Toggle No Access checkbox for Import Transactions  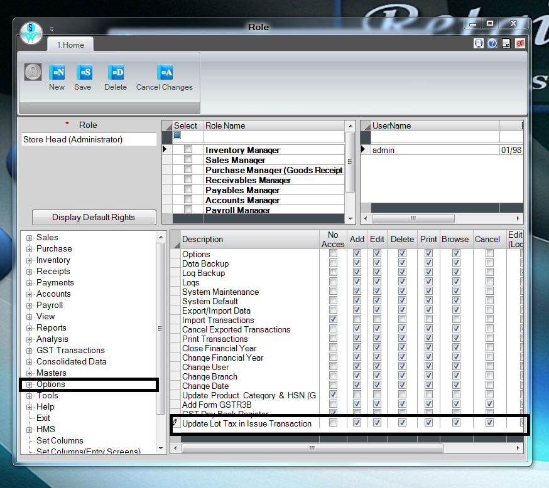tap(333, 319)
